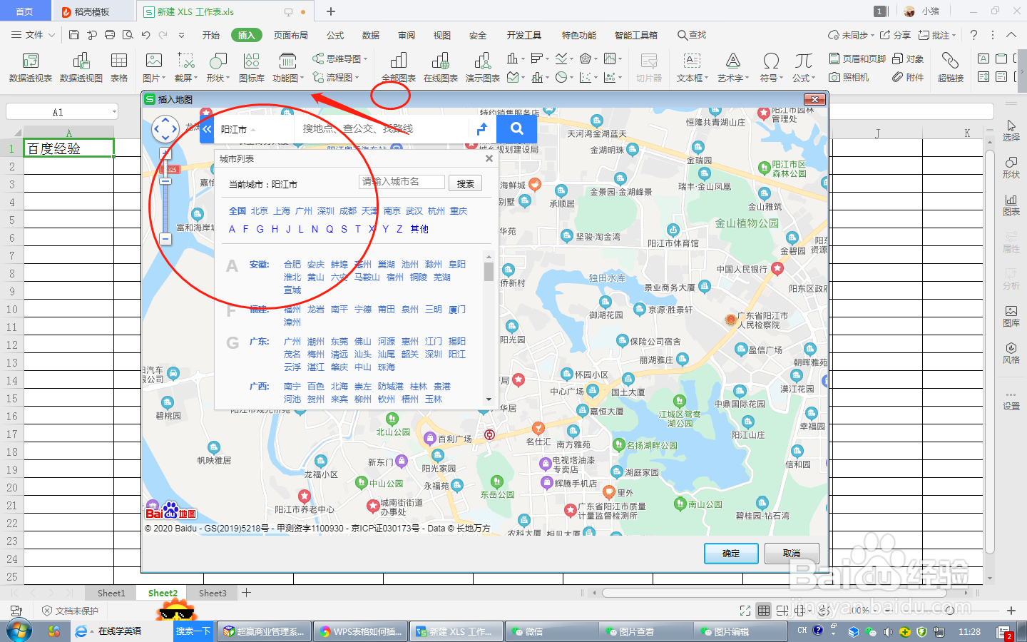Viewport: 1027px width, 642px height.
Task: Switch to the Sheet1 worksheet tab
Action: point(111,593)
